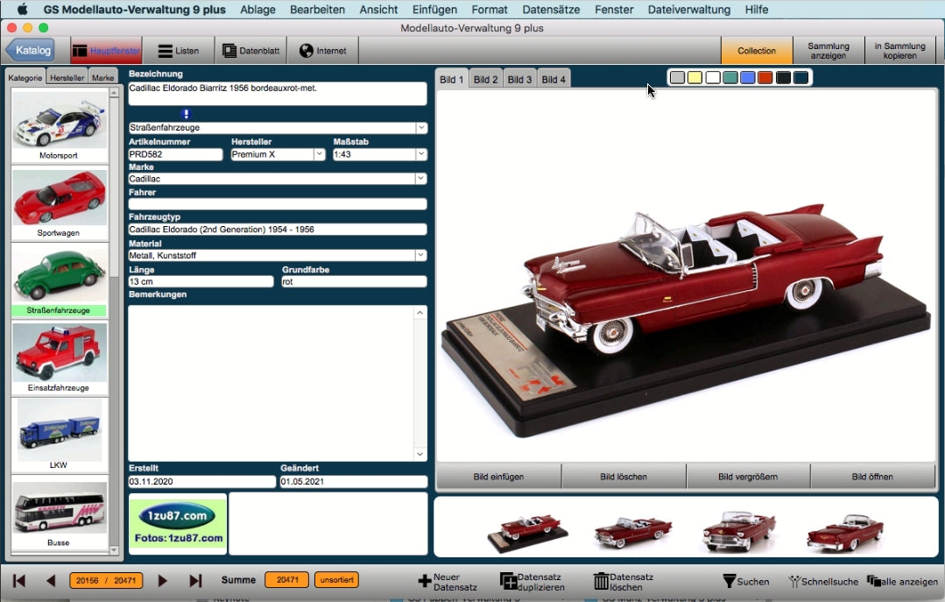Switch to the Bild 2 tab

tap(485, 79)
